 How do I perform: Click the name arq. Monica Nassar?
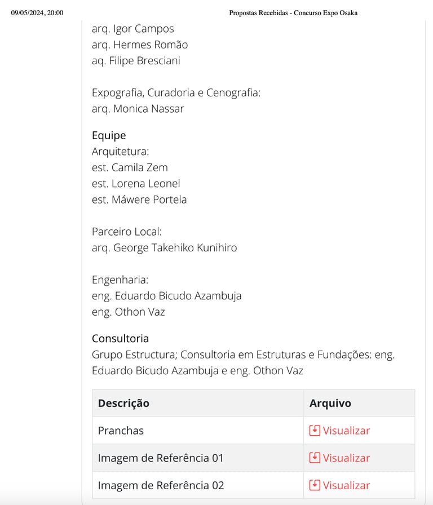coord(138,109)
